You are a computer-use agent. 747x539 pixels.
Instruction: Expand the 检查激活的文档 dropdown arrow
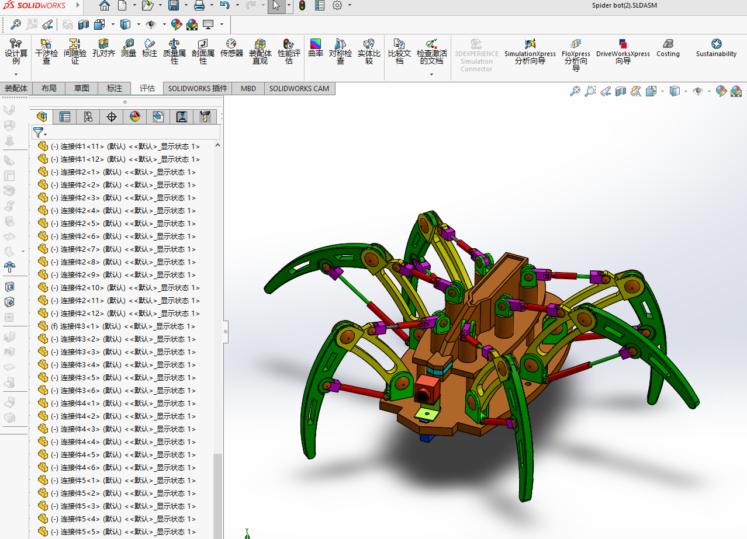[432, 74]
